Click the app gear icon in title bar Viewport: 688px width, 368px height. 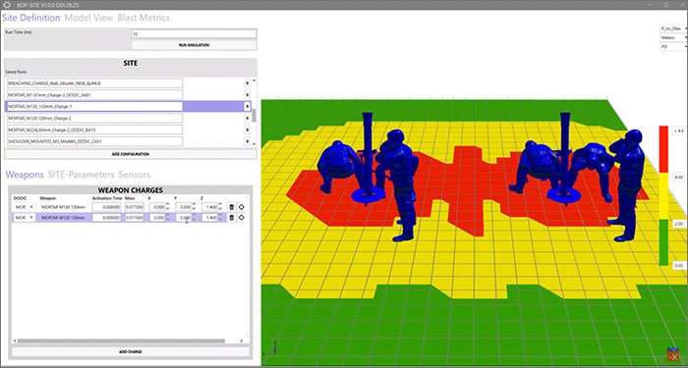6,4
